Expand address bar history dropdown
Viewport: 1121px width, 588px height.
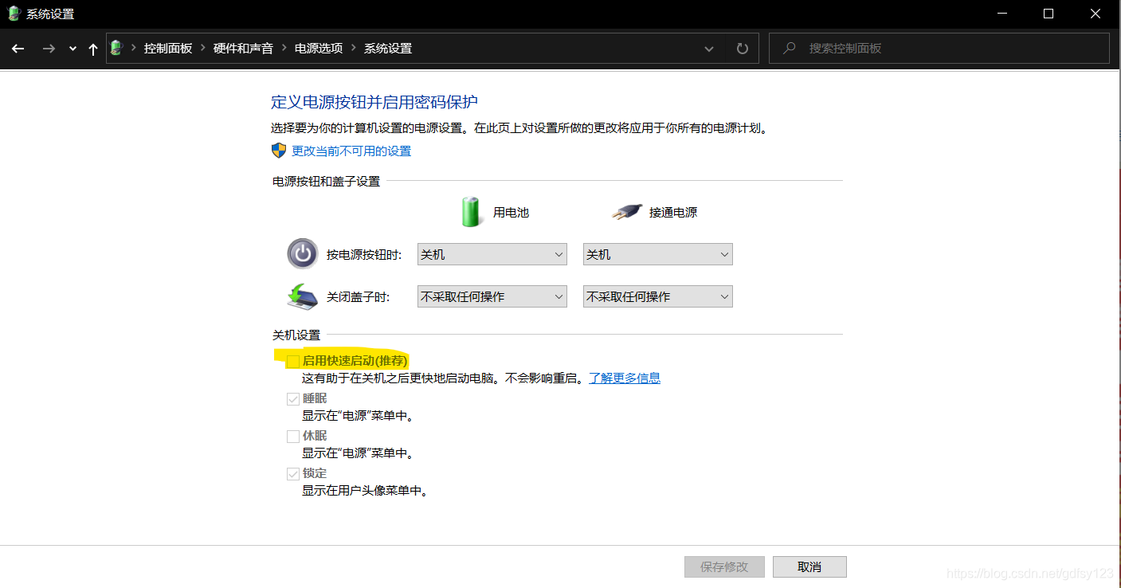click(x=709, y=49)
